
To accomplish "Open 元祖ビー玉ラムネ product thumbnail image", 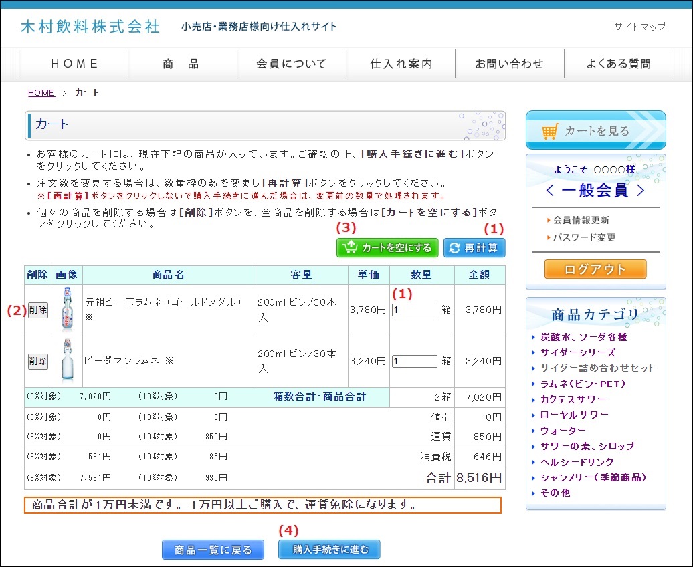I will [x=67, y=310].
